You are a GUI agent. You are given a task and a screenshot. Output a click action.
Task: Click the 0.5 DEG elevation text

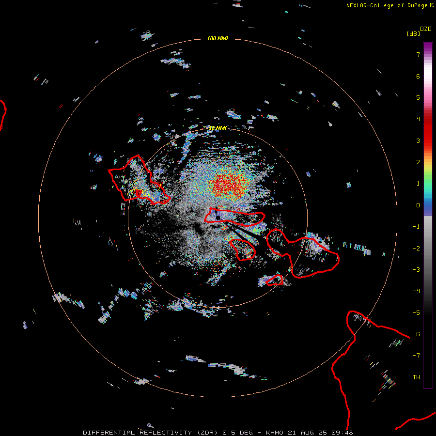[x=237, y=433]
